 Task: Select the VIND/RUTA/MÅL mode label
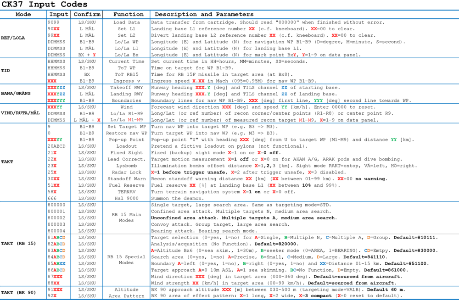pos(22,111)
